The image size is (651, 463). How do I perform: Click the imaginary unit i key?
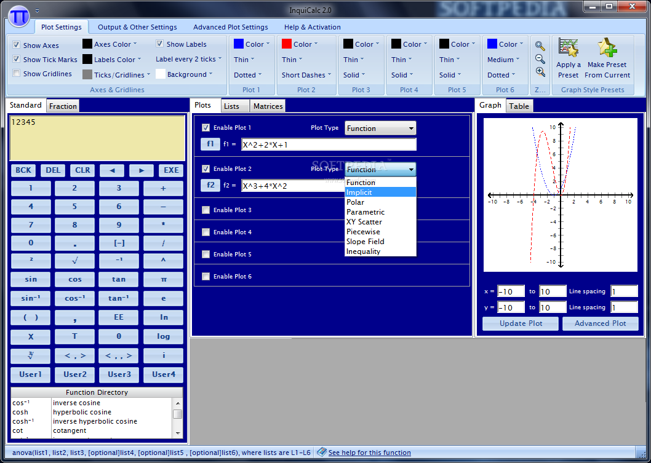163,355
